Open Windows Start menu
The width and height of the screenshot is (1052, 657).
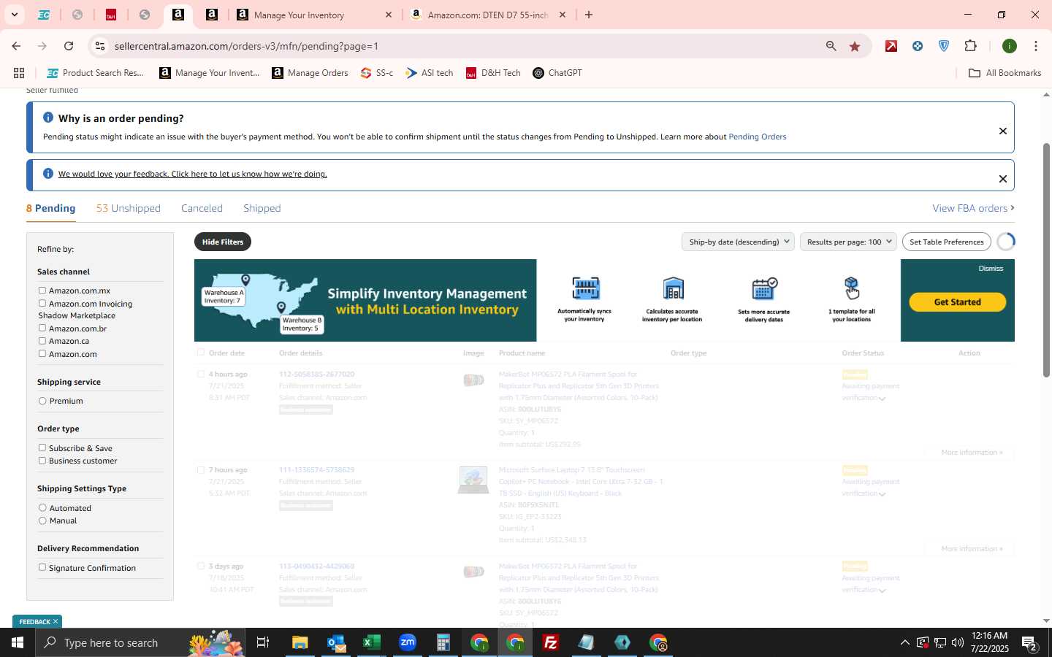pos(18,642)
